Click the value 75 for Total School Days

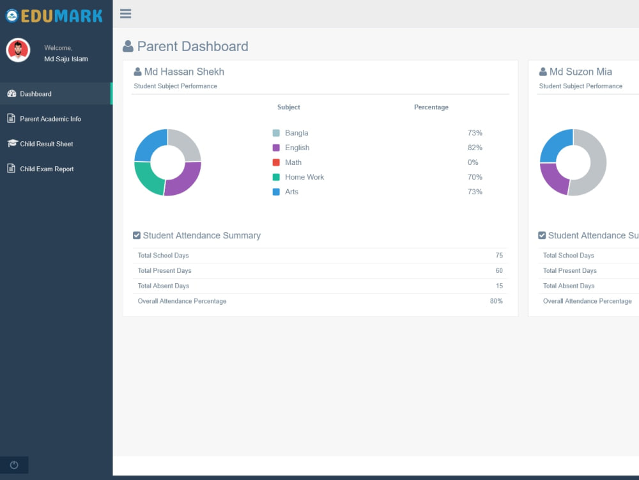coord(499,256)
